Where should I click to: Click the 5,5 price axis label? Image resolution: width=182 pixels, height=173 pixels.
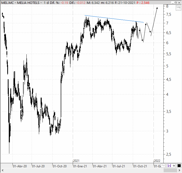tap(169, 54)
